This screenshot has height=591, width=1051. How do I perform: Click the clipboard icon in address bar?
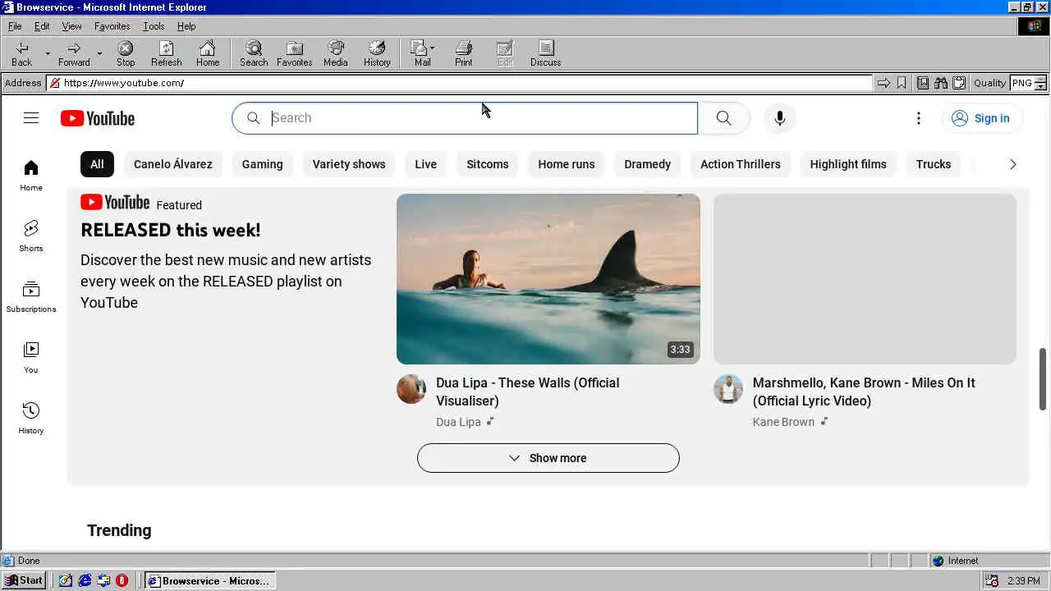tap(958, 83)
